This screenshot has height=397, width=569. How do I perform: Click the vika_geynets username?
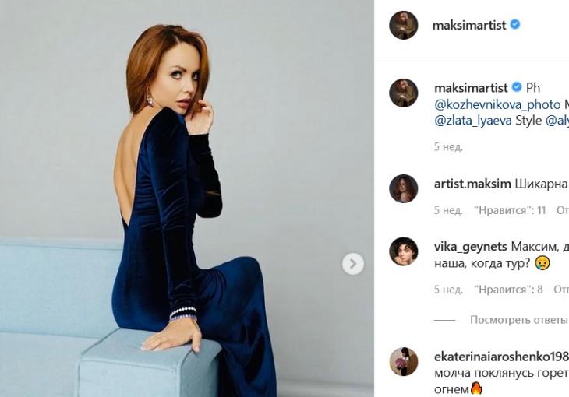pyautogui.click(x=472, y=246)
